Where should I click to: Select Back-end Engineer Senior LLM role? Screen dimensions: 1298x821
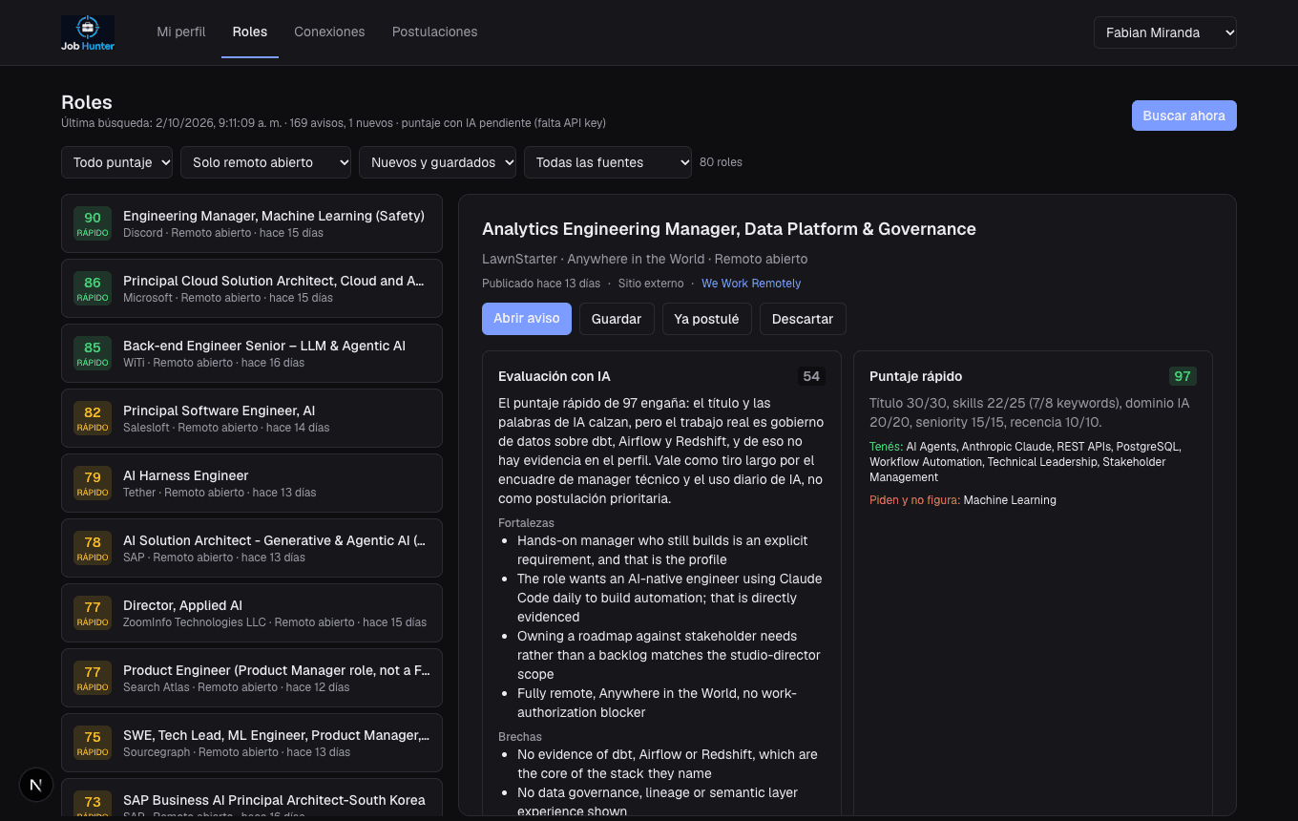pos(252,353)
